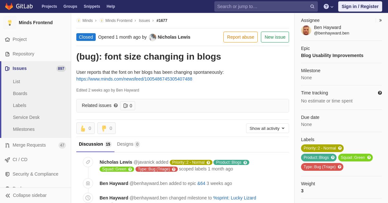This screenshot has width=388, height=203.
Task: Switch to Discussion tab
Action: pos(95,144)
